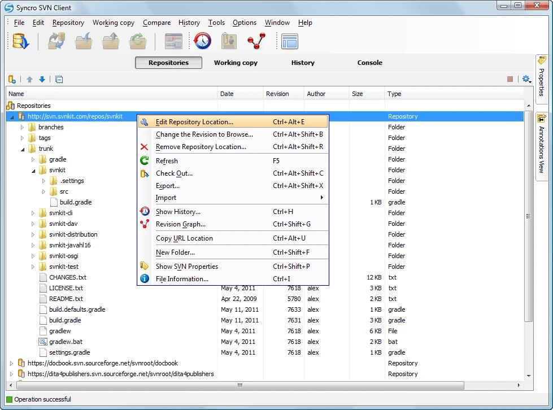The height and width of the screenshot is (410, 553).
Task: Click the Refresh toolbar icon
Action: click(x=137, y=41)
